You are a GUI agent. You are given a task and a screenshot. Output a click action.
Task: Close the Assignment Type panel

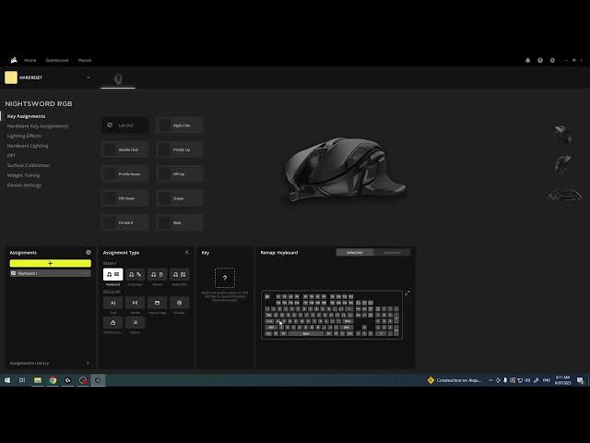(x=187, y=252)
